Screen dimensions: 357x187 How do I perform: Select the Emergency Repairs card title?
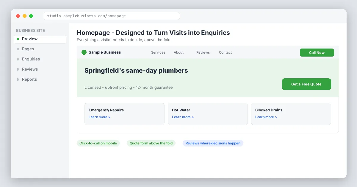pyautogui.click(x=106, y=110)
